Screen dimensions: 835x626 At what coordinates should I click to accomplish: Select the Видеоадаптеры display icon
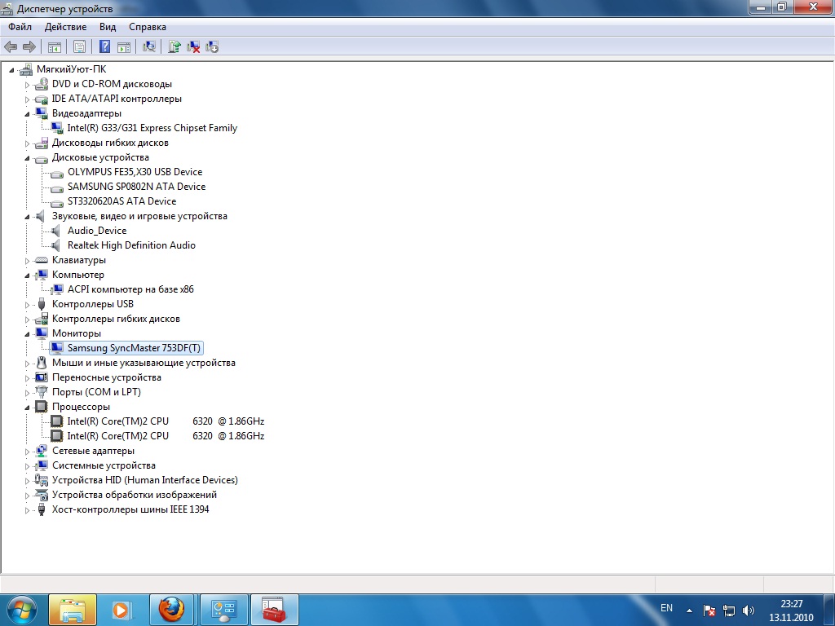click(42, 112)
